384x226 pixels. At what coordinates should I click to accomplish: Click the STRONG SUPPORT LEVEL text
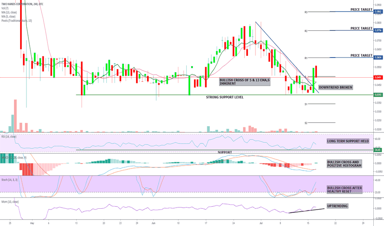(225, 97)
